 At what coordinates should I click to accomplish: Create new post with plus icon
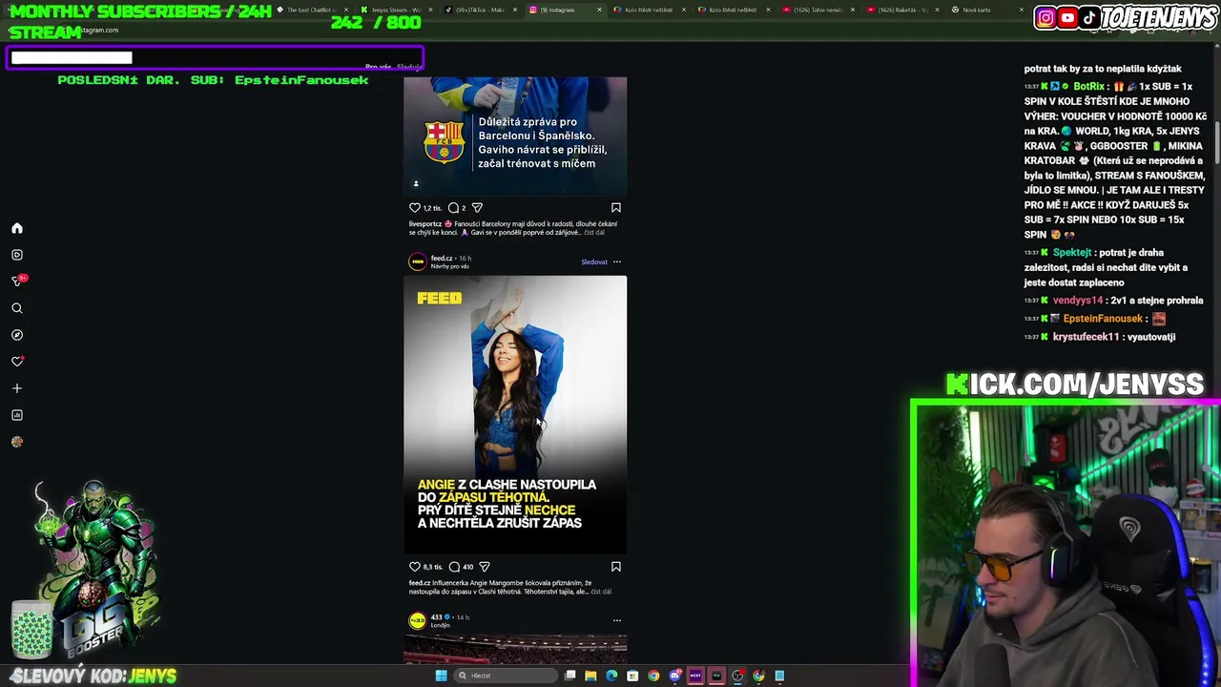pos(17,388)
